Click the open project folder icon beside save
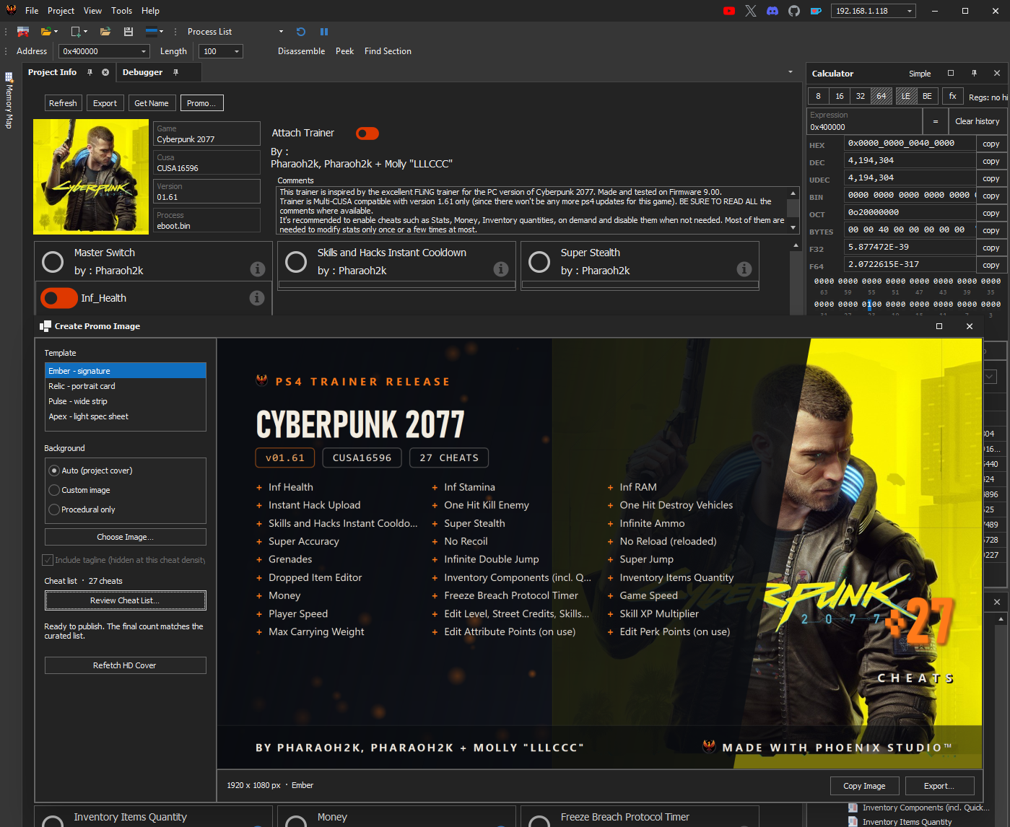 [105, 32]
